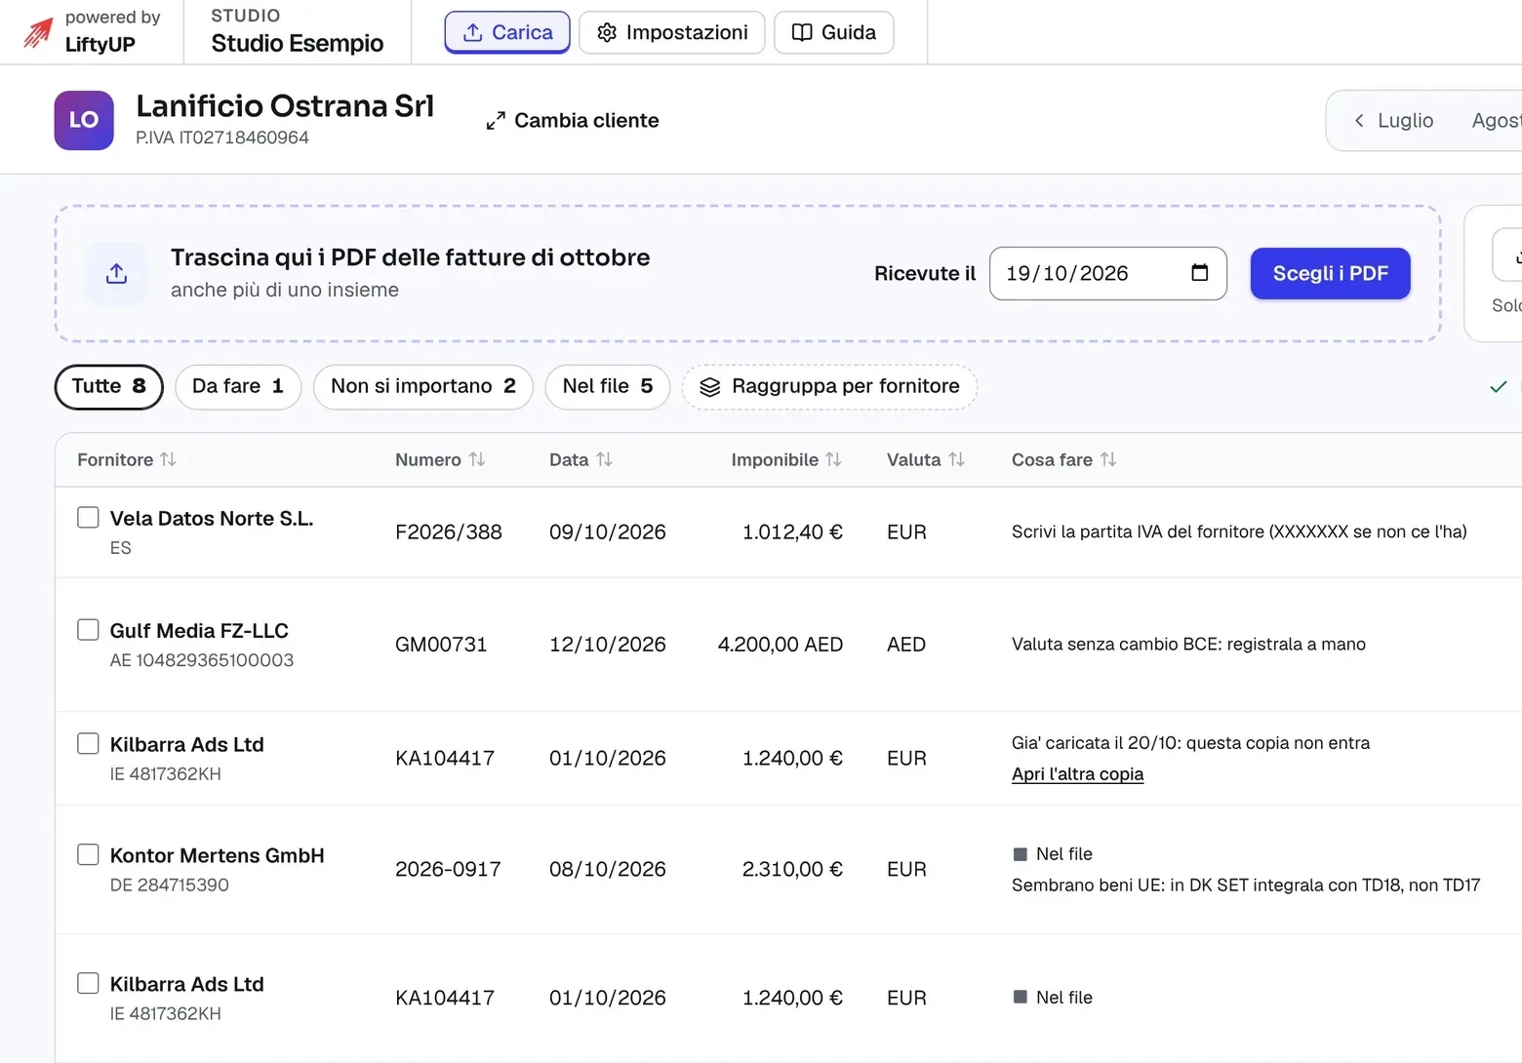Click the Studio Esempio name
This screenshot has width=1522, height=1063.
pos(298,44)
